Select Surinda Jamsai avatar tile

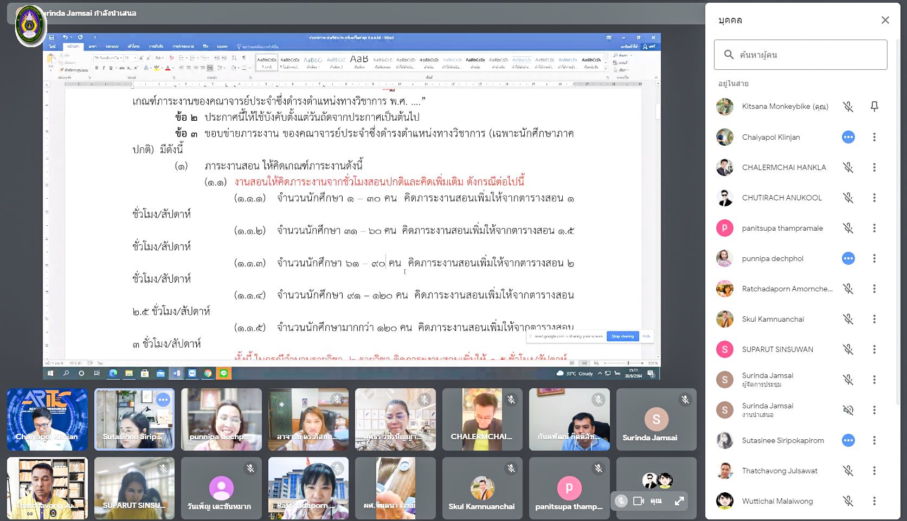pos(657,419)
